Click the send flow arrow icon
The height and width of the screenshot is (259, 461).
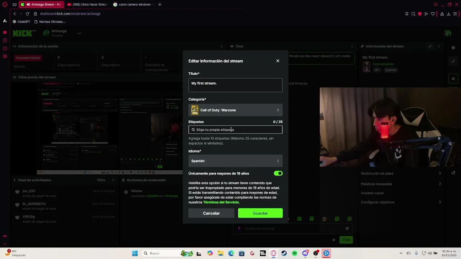pyautogui.click(x=426, y=14)
